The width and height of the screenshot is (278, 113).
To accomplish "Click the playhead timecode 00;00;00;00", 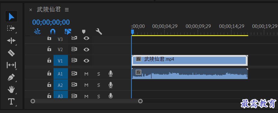I will (x=51, y=22).
